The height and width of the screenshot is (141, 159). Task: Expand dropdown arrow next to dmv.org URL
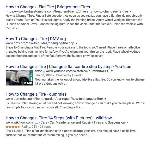click(76, 43)
